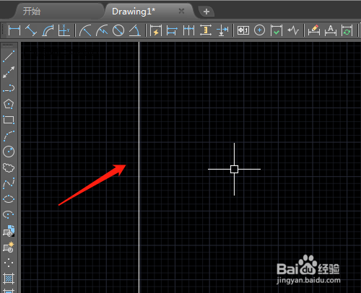
Task: Select the Tolerance tool
Action: pos(243,30)
